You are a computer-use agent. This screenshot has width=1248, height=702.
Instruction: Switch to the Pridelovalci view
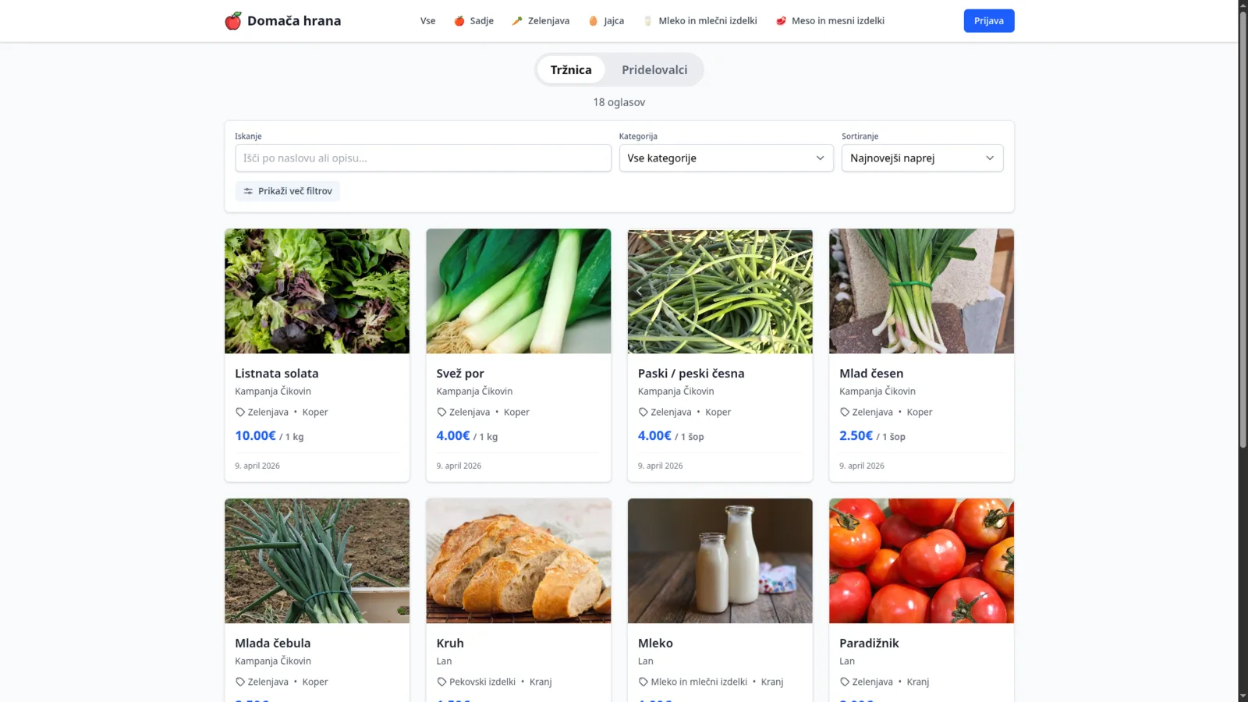point(654,70)
